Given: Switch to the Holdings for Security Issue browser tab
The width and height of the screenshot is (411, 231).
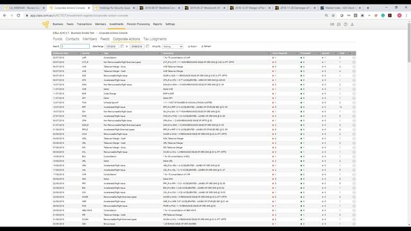Looking at the screenshot, I should click(114, 8).
